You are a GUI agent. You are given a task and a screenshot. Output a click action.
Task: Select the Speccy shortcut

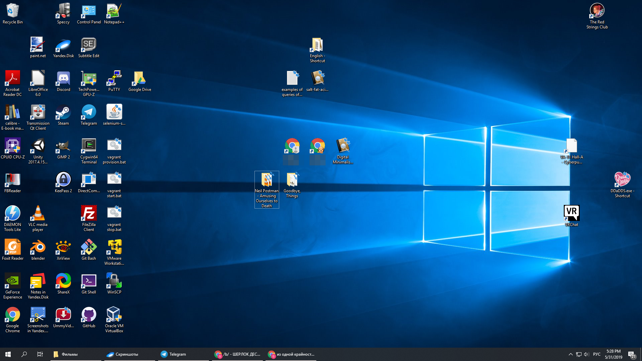(x=63, y=13)
